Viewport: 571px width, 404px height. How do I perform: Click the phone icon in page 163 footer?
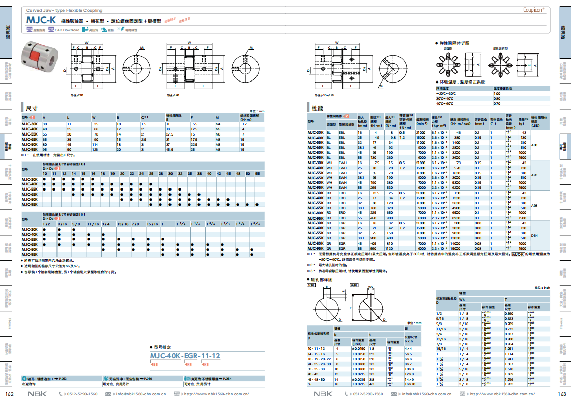click(x=346, y=394)
